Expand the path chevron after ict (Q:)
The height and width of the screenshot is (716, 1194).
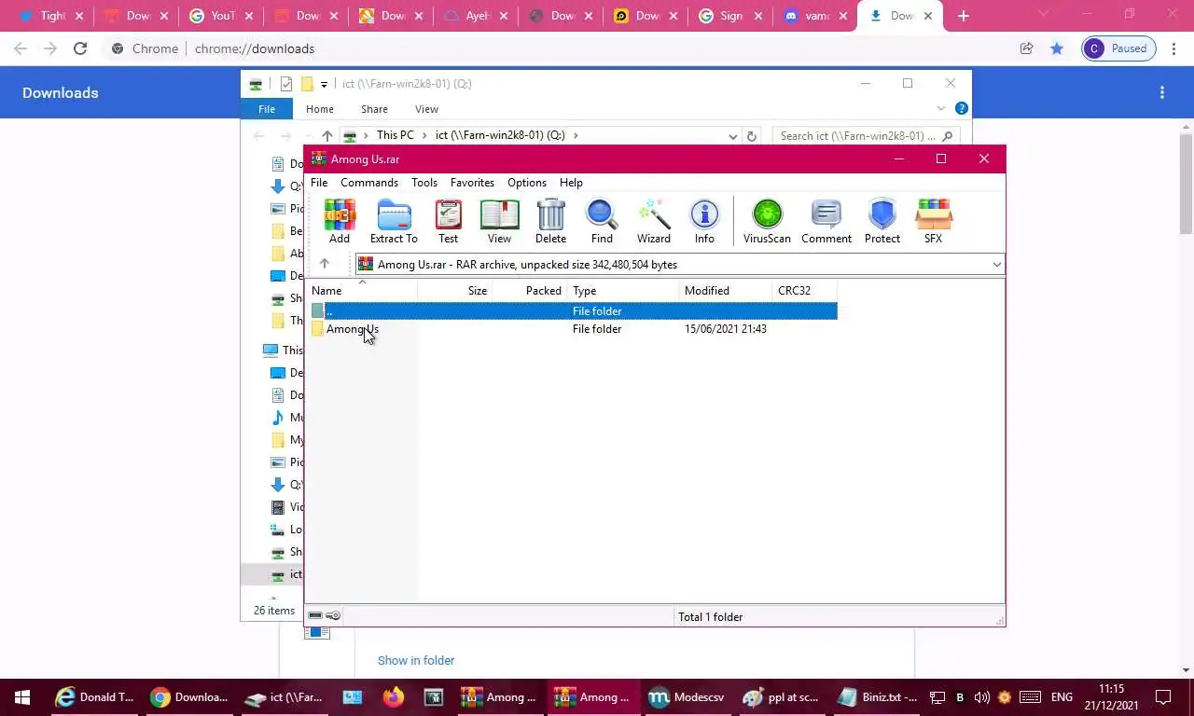click(576, 135)
